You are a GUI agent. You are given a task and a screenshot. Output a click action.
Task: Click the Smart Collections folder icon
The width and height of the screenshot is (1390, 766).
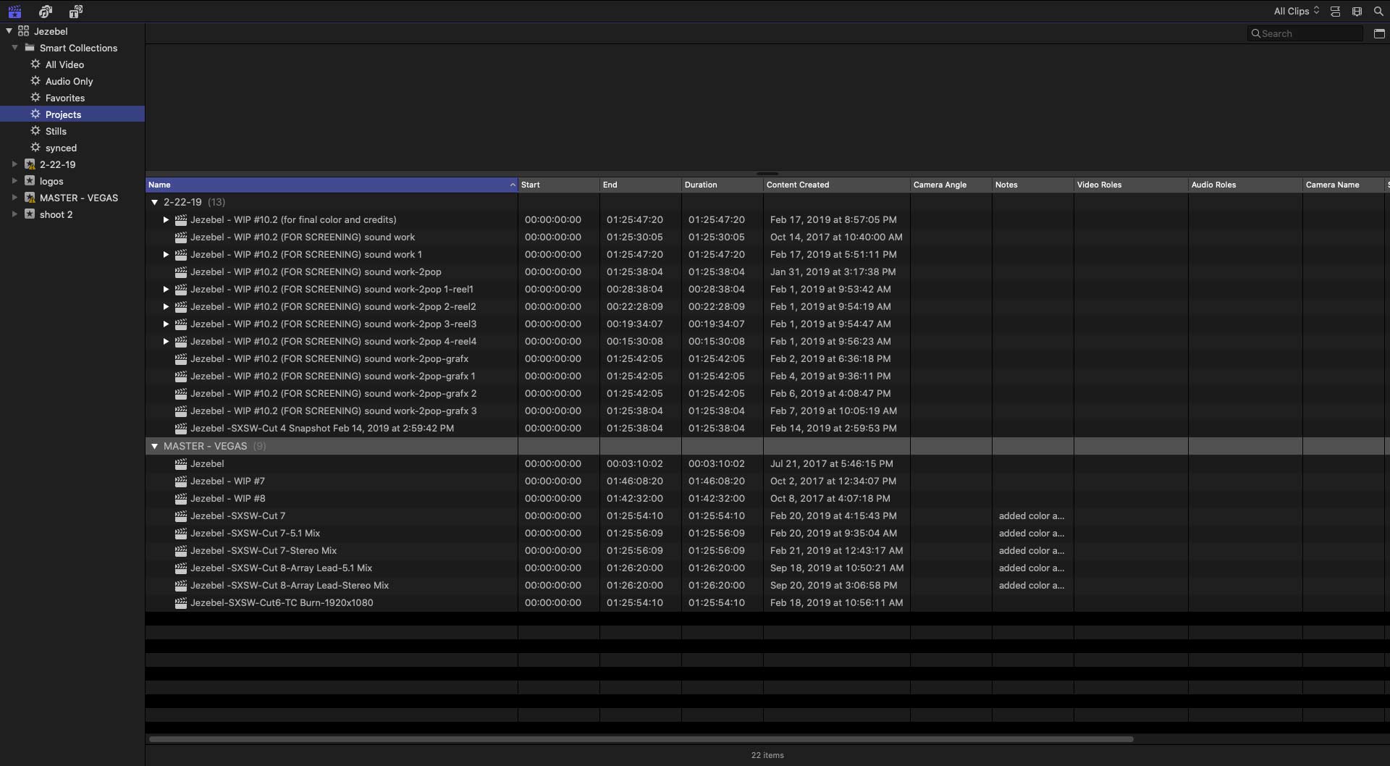click(x=30, y=48)
